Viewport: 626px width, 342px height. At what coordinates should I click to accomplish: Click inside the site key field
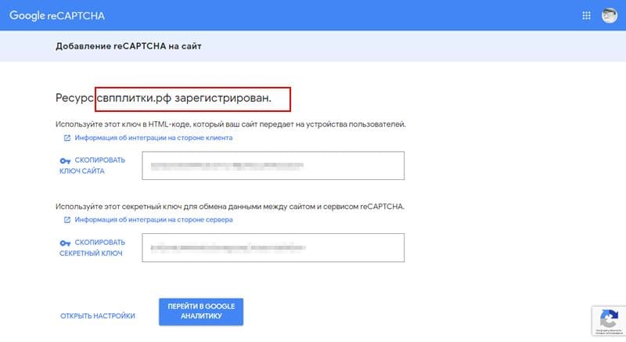click(x=273, y=166)
